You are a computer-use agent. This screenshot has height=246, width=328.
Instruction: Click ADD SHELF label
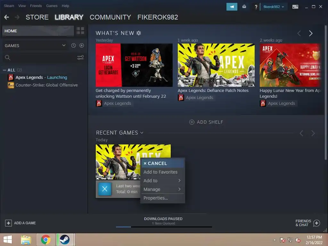click(210, 122)
